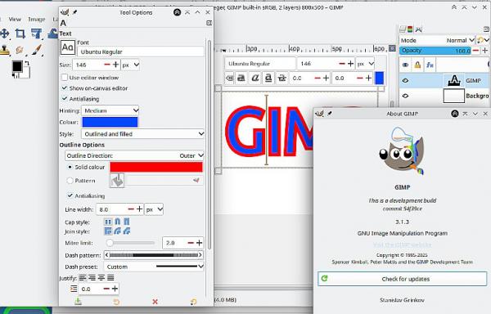491x314 pixels.
Task: Toggle Show on-canvas editor checkbox
Action: 65,87
